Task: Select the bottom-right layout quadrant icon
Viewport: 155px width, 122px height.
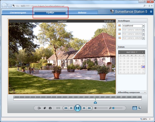Action: (120, 38)
